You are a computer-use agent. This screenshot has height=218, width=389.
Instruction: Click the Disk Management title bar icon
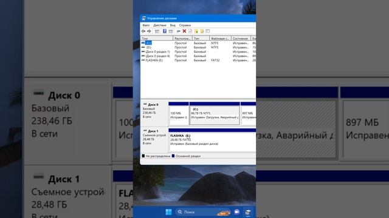(x=144, y=18)
